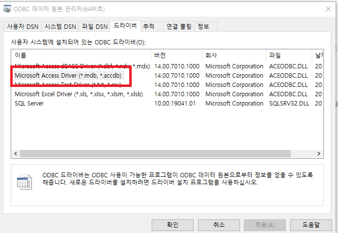
Task: Sort drivers by the 버전 column header
Action: (177, 56)
